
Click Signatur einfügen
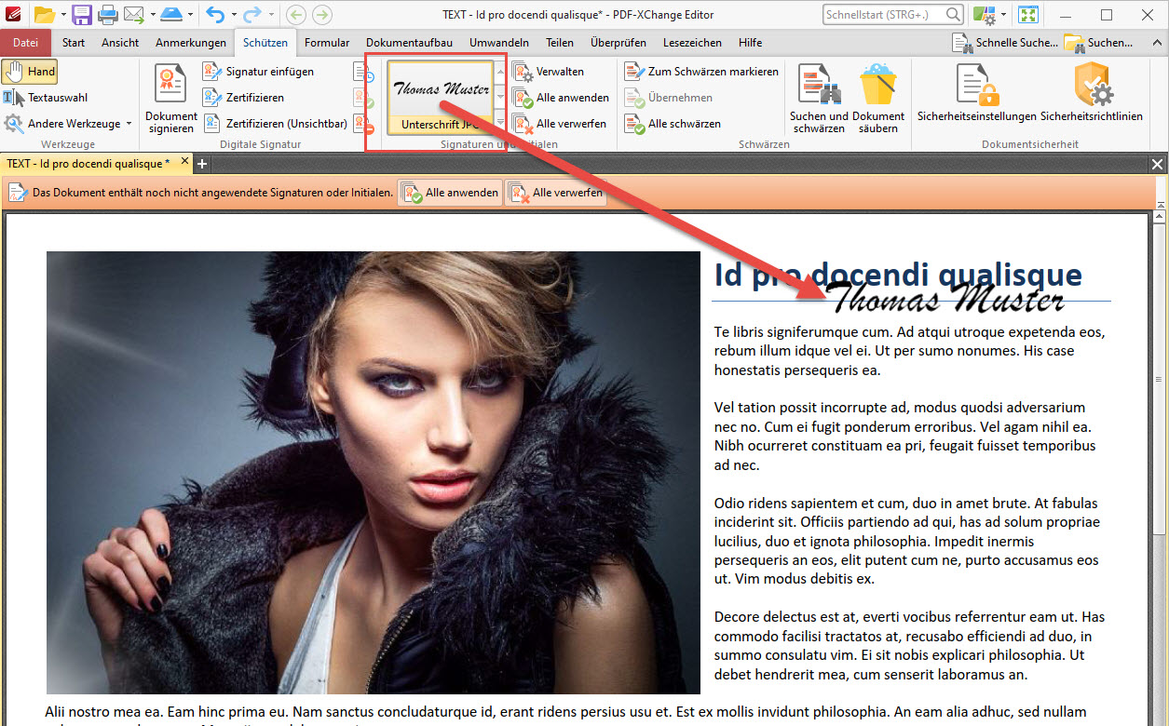point(259,72)
